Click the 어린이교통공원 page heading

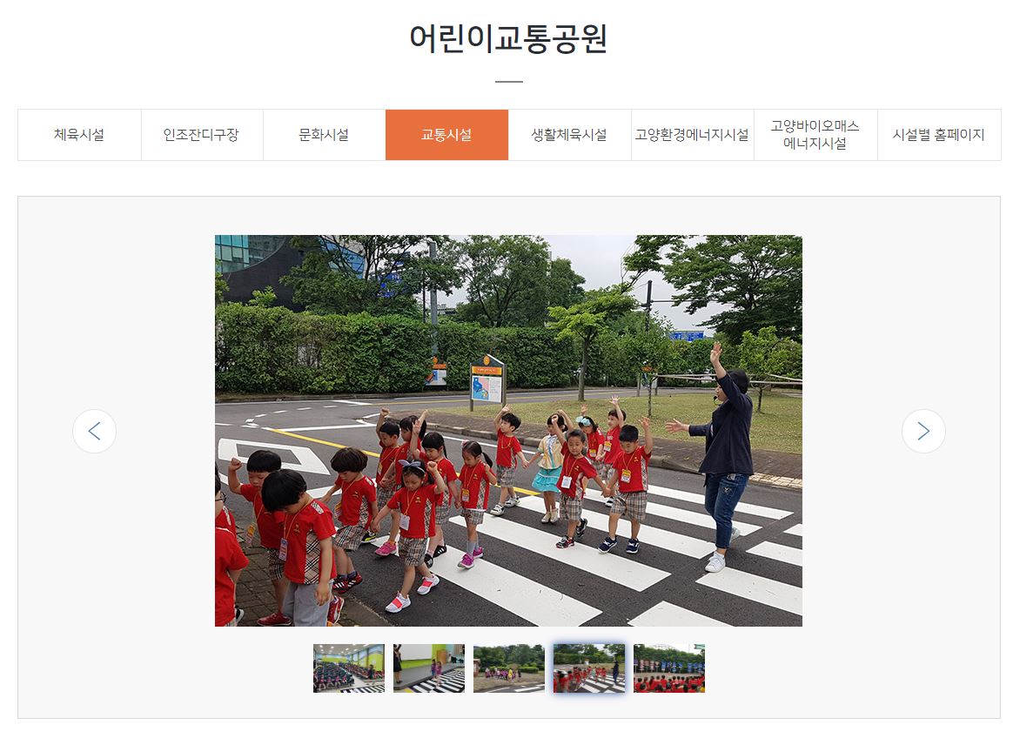tap(508, 37)
